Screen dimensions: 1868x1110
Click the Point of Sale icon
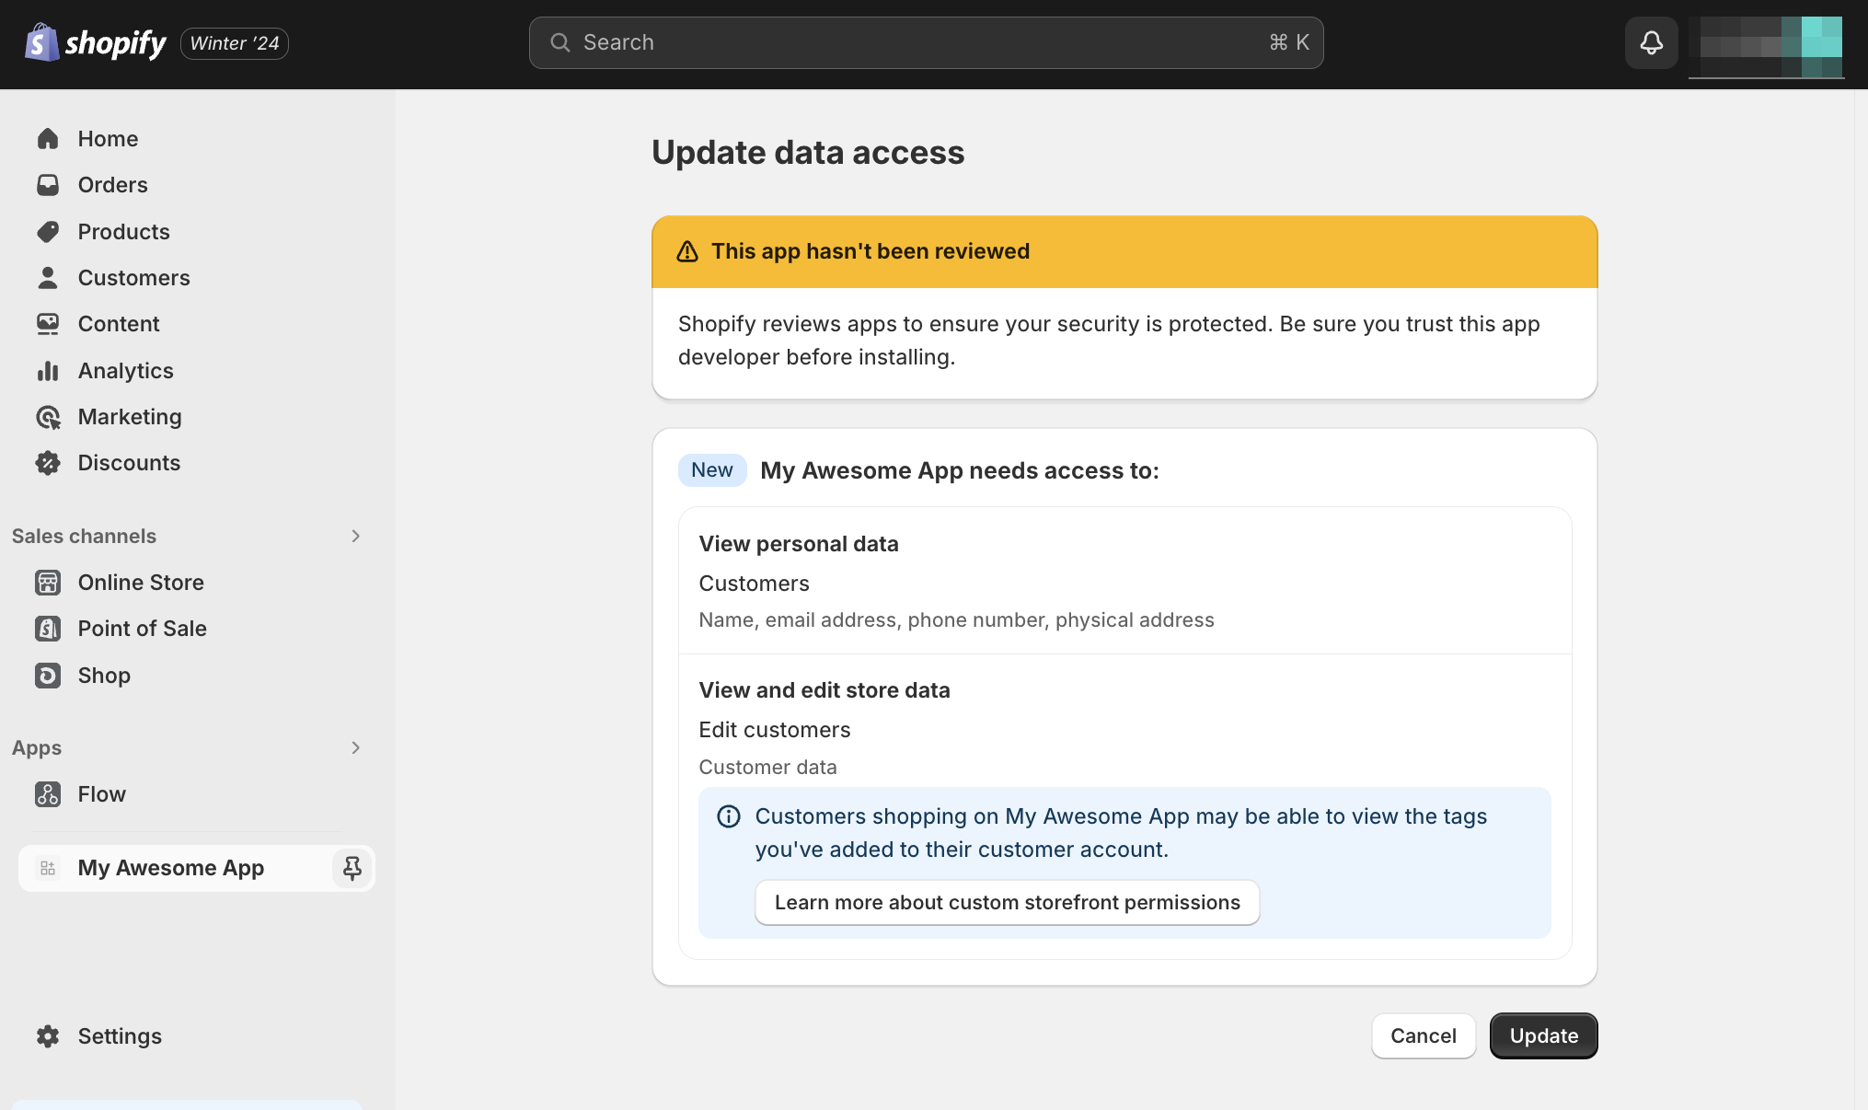coord(48,629)
